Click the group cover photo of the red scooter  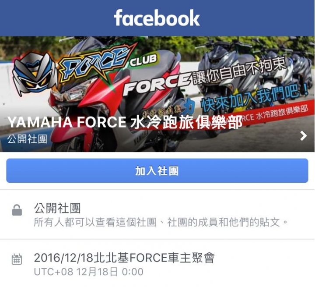(x=157, y=94)
